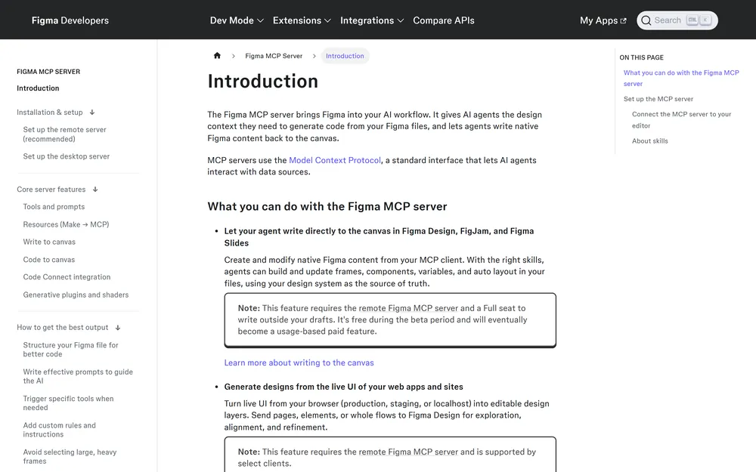Open Set up the desktop server
The image size is (756, 472).
tap(66, 156)
